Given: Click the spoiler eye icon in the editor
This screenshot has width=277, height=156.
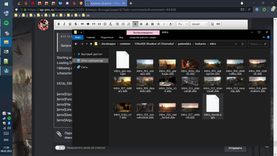Looking at the screenshot, I should [x=88, y=24].
